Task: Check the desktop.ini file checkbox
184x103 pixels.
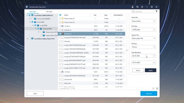Action: pos(60,30)
